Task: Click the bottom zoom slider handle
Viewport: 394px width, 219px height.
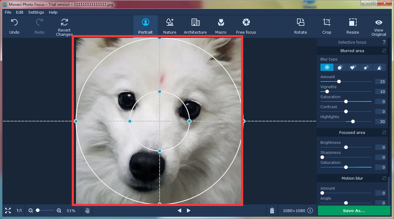Action: 38,210
